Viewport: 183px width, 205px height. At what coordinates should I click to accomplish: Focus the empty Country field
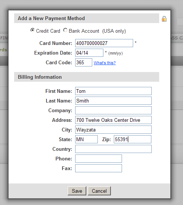113,149
